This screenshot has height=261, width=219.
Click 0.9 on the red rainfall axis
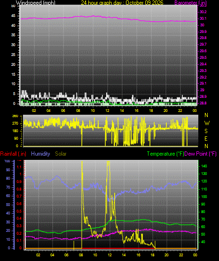click(x=19, y=182)
